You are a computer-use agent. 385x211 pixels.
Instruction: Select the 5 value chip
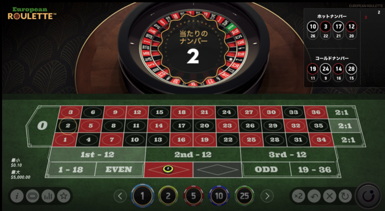coord(193,196)
